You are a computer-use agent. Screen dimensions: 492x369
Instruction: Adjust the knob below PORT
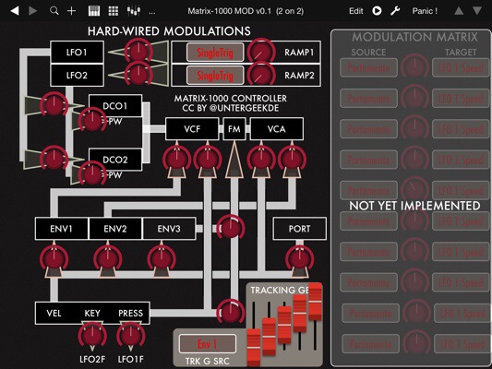pyautogui.click(x=299, y=258)
